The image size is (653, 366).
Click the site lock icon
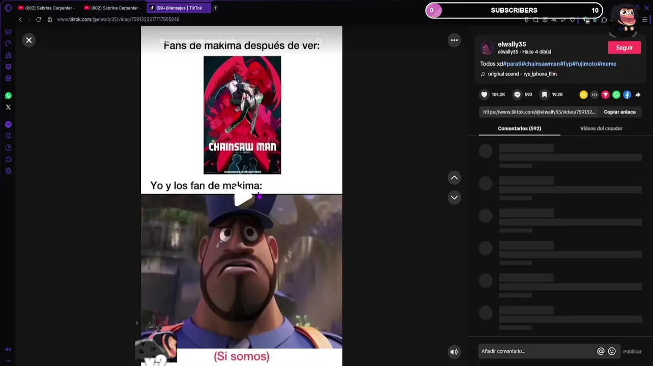50,19
